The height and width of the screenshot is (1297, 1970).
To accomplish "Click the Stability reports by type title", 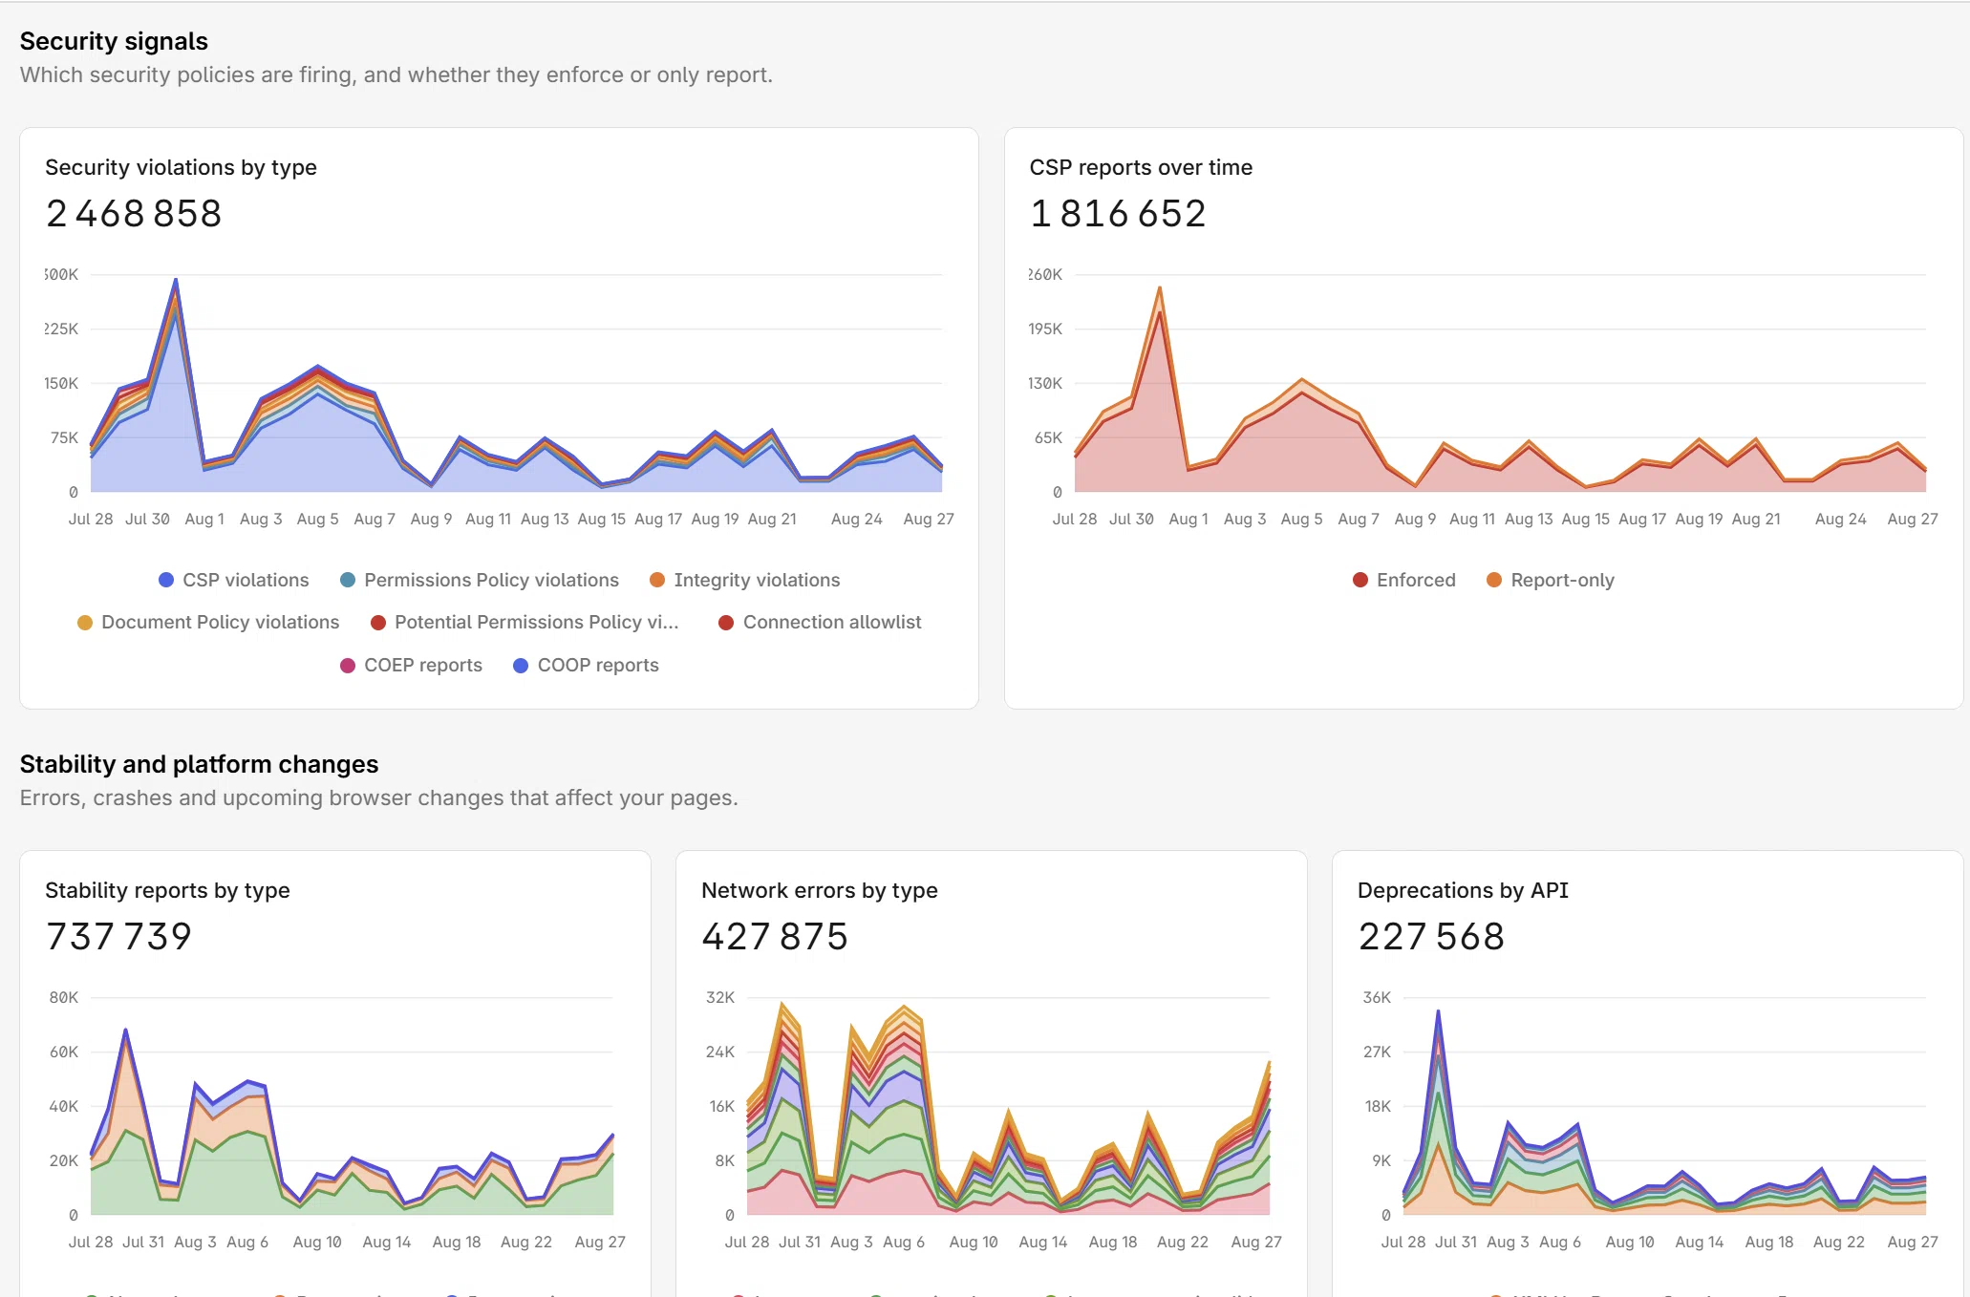I will point(167,890).
